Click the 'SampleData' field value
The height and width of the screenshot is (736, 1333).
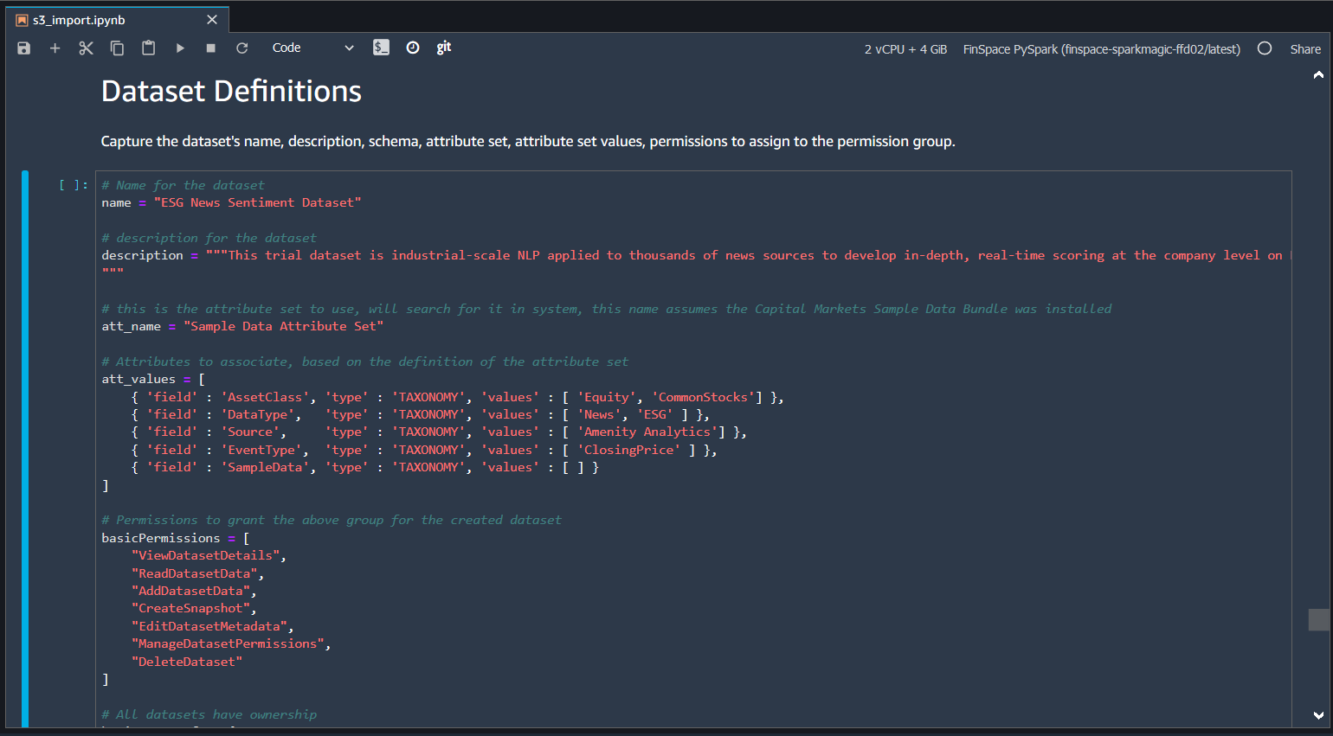[x=265, y=467]
